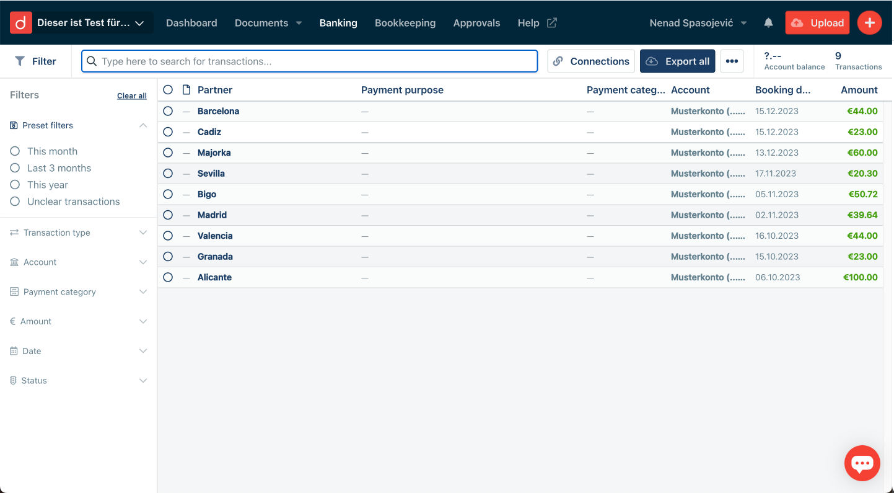Click the document icon in table header

point(186,90)
